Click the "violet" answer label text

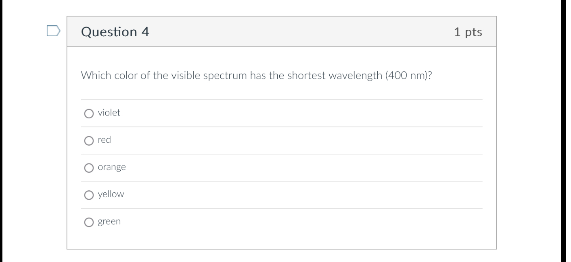pyautogui.click(x=109, y=113)
